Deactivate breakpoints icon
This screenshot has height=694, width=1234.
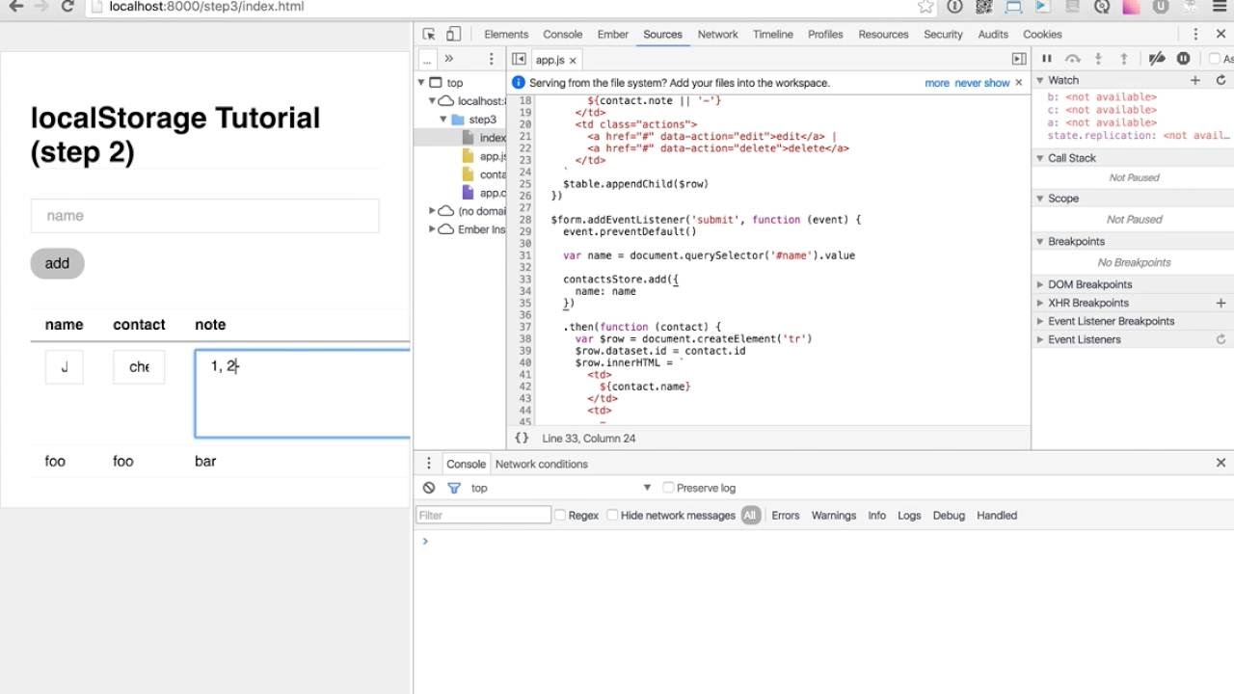[x=1158, y=59]
